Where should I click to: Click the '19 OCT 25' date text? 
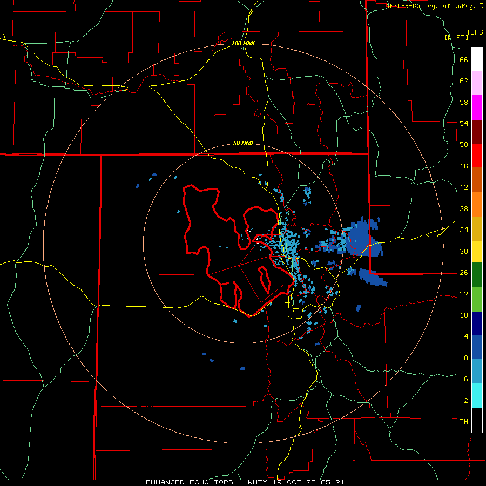[294, 482]
